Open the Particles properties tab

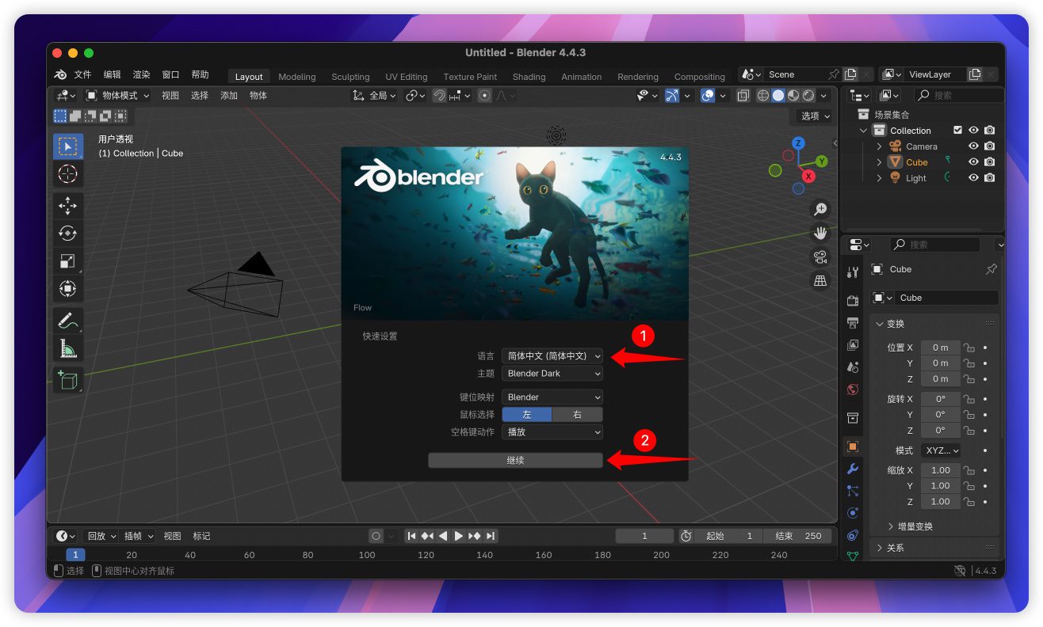pyautogui.click(x=853, y=491)
